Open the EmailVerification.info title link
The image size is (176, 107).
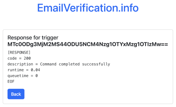pos(88,8)
